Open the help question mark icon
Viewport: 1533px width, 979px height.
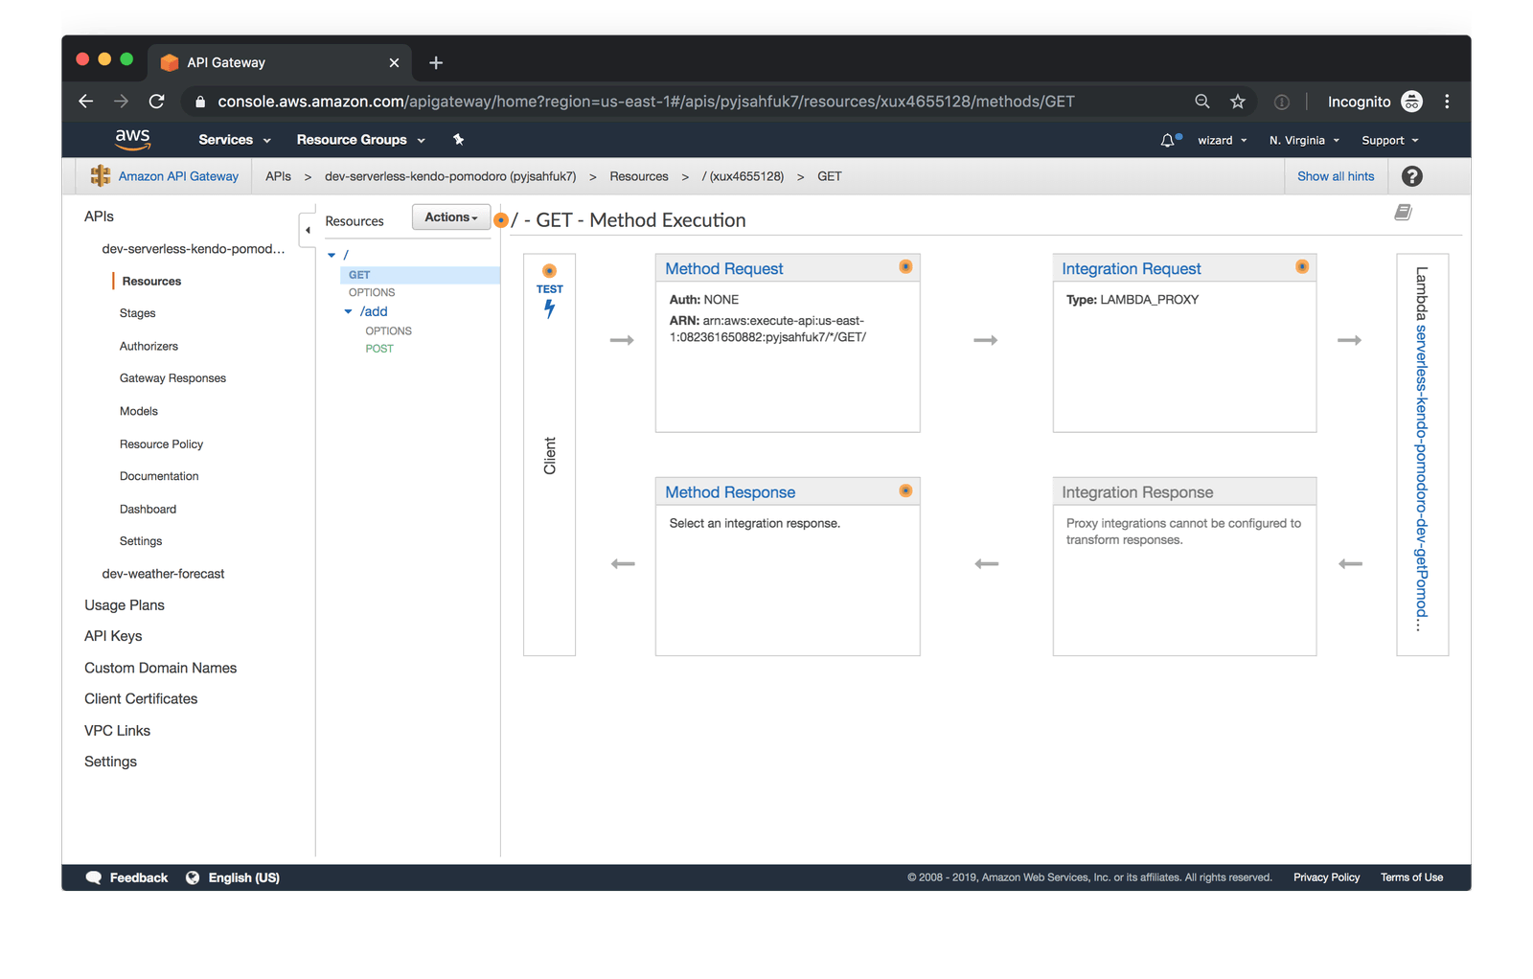click(x=1411, y=176)
